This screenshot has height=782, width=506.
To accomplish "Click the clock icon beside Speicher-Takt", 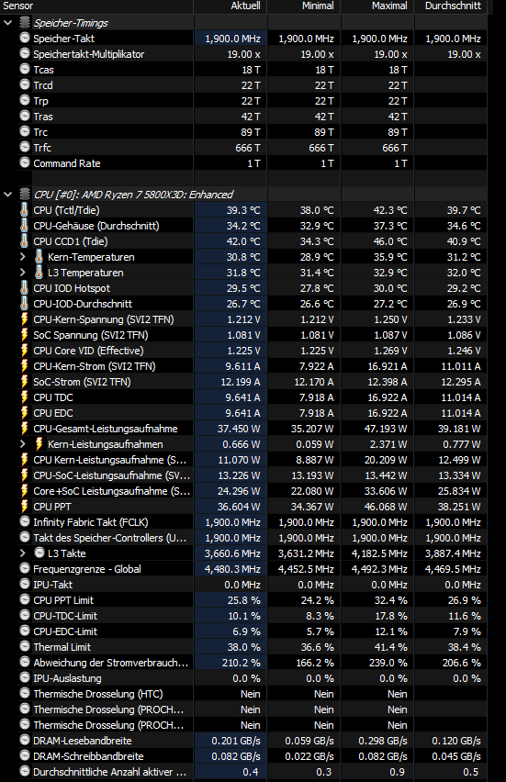I will click(25, 38).
